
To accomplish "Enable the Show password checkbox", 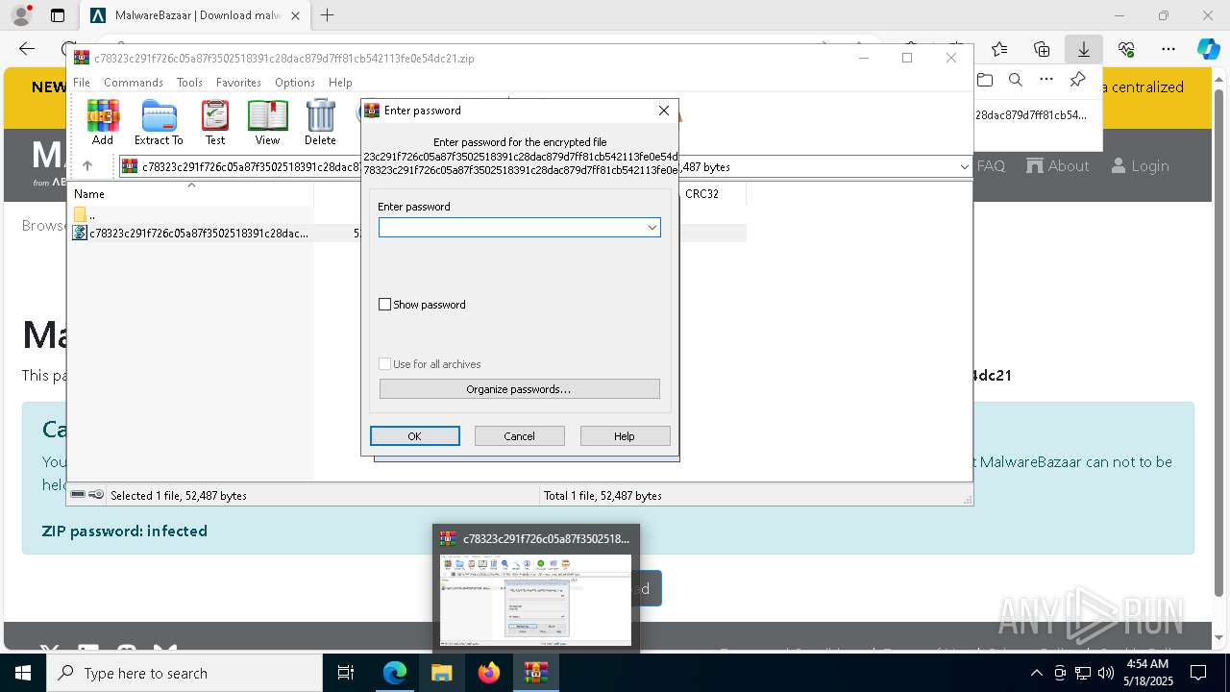I will point(385,305).
